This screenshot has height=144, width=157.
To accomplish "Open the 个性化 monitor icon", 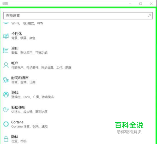I will 6,36.
